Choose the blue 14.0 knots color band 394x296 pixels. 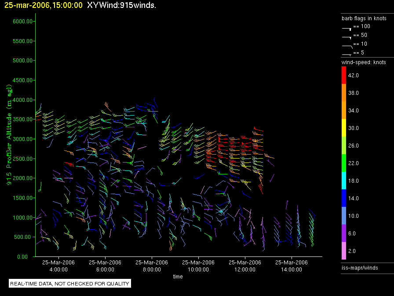pyautogui.click(x=344, y=198)
